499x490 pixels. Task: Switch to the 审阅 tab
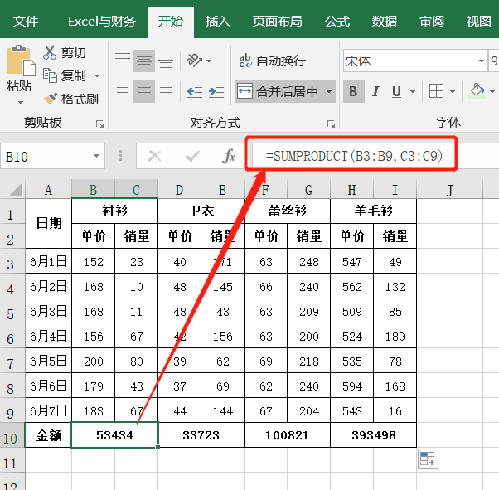click(x=432, y=22)
